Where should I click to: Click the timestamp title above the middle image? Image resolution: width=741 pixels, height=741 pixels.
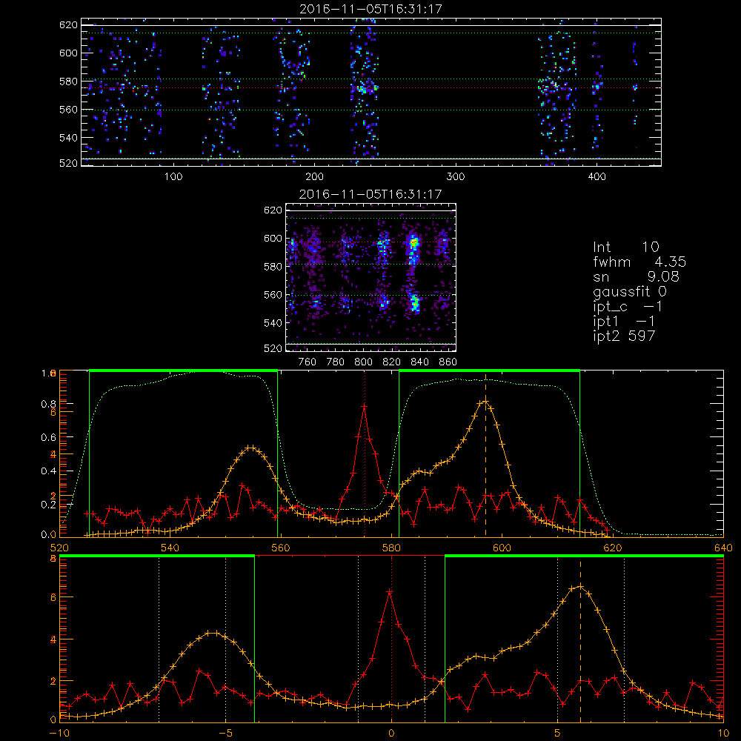click(x=370, y=193)
